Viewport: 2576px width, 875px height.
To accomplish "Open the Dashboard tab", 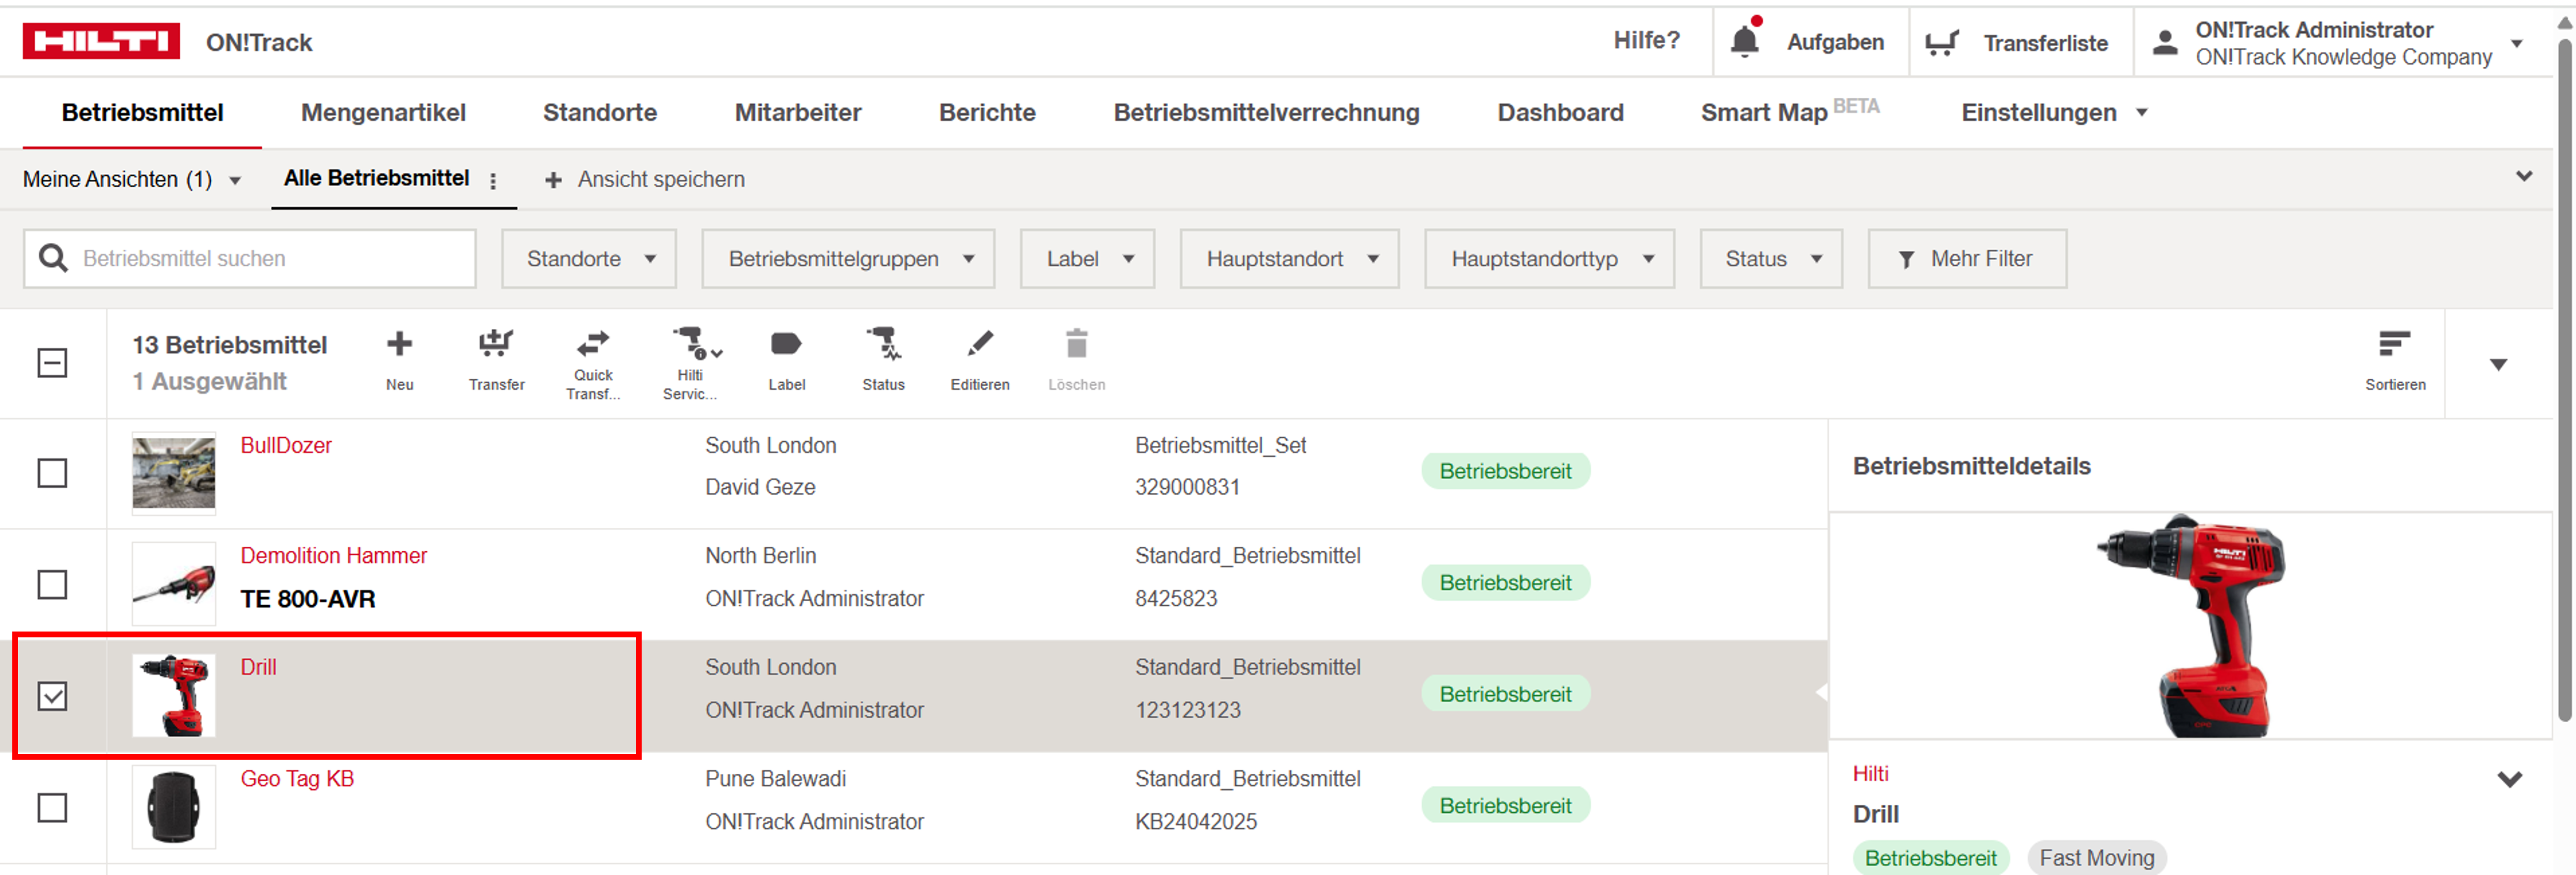I will click(x=1560, y=113).
